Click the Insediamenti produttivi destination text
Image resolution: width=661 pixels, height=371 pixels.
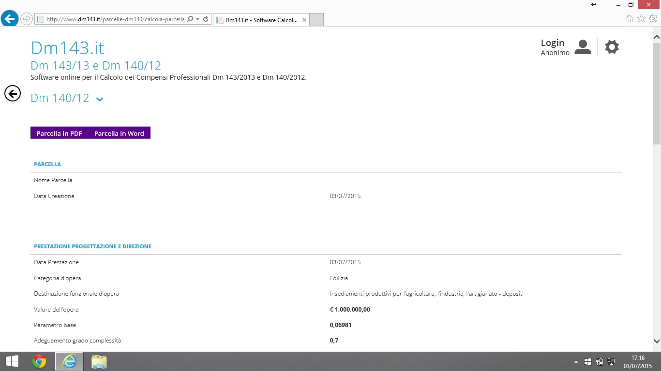click(427, 294)
